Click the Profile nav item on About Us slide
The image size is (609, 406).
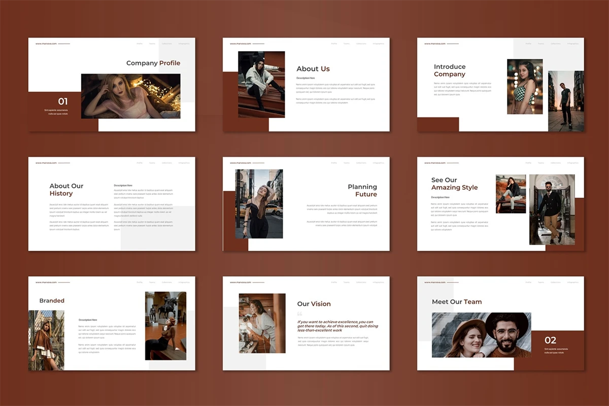[x=334, y=44]
